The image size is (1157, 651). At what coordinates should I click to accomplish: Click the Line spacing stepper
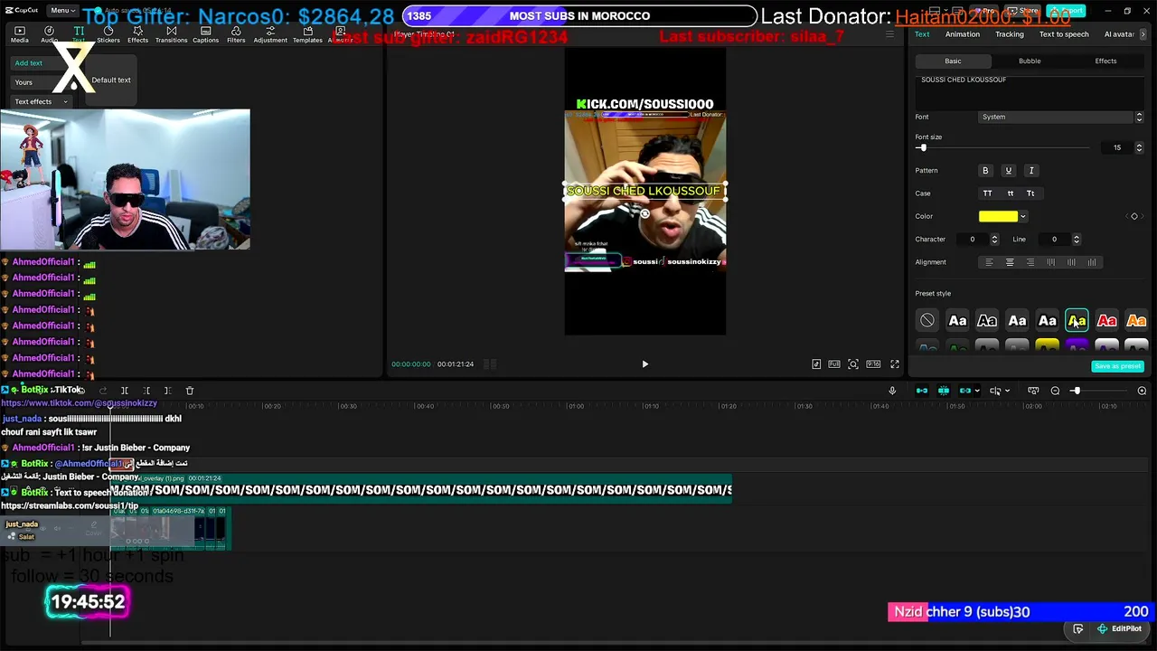pyautogui.click(x=1076, y=240)
